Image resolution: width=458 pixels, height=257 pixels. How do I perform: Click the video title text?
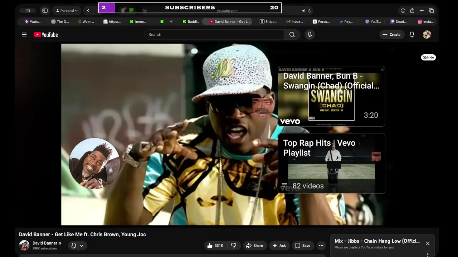82,235
